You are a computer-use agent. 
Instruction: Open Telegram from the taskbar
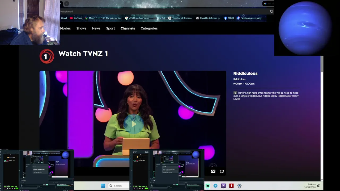pyautogui.click(x=215, y=186)
